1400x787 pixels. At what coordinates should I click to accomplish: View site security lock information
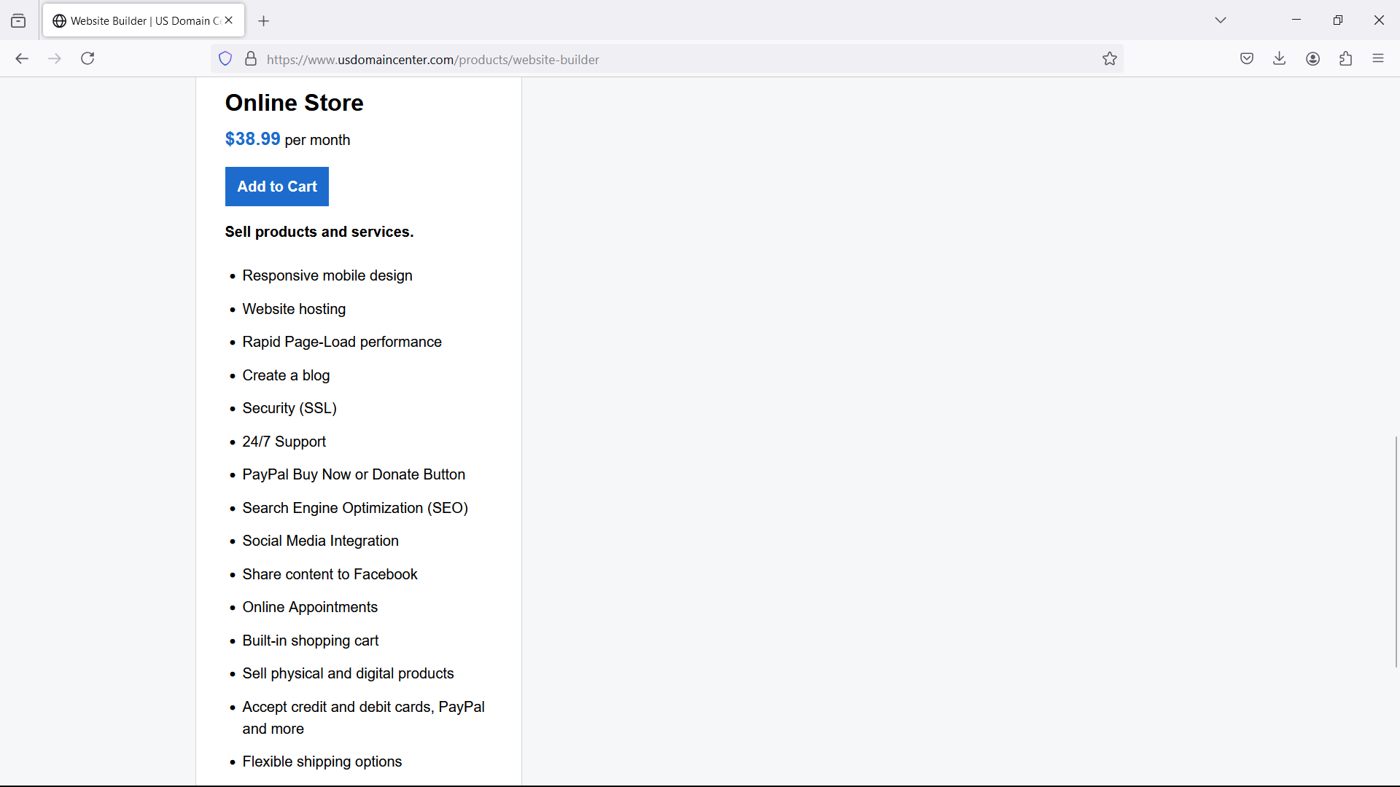[x=251, y=59]
